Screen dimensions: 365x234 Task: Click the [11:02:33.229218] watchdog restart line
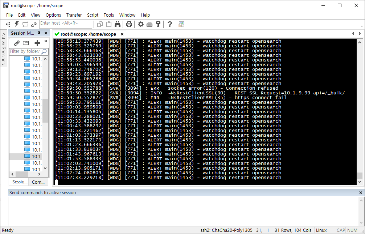[x=168, y=178]
